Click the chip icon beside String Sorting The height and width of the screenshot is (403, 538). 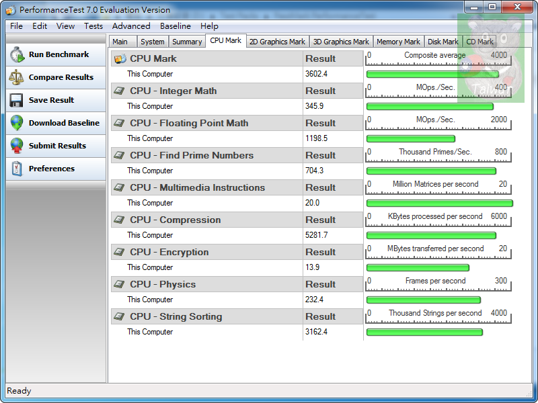click(119, 316)
